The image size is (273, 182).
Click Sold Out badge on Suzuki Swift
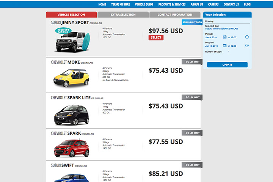point(192,165)
